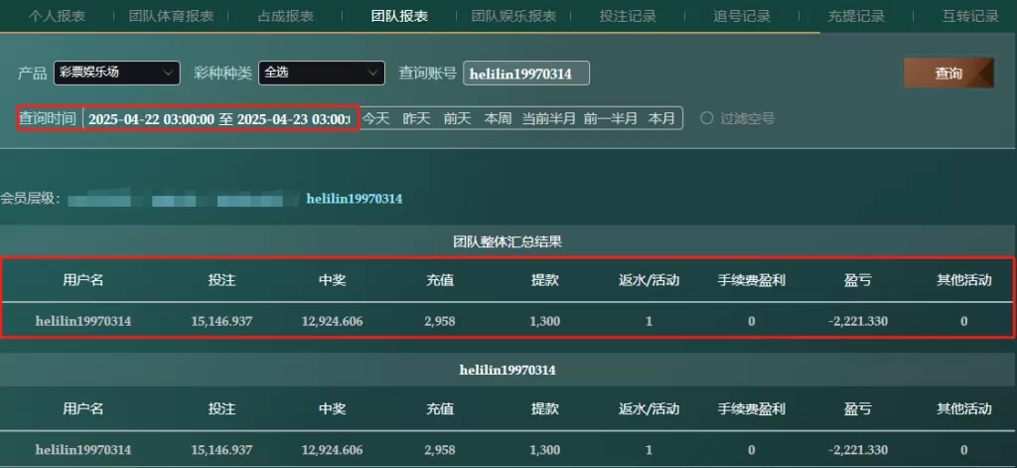
Task: Click 用户名 header in the lower helilin19970314 table
Action: coord(83,409)
